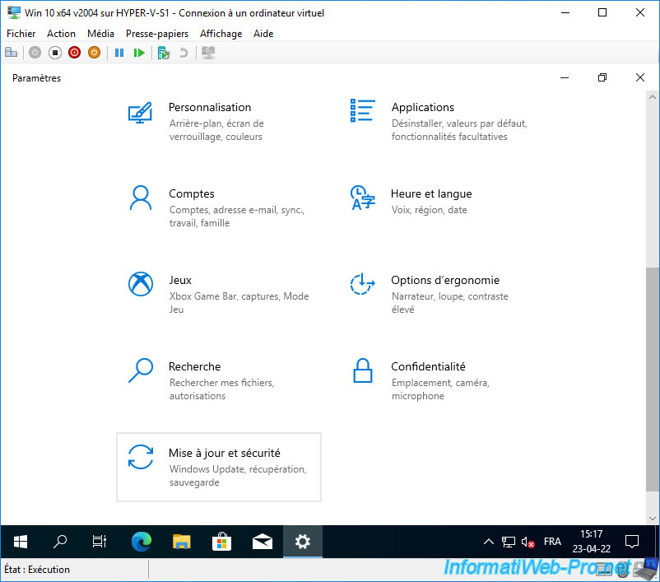Open Options d'ergonomie title
Image resolution: width=660 pixels, height=582 pixels.
[445, 280]
